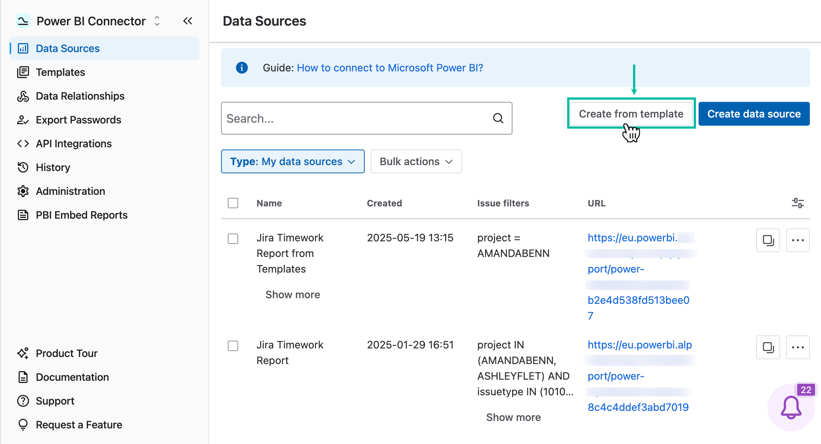821x444 pixels.
Task: Open the How to connect to Microsoft Power BI guide
Action: click(x=390, y=68)
